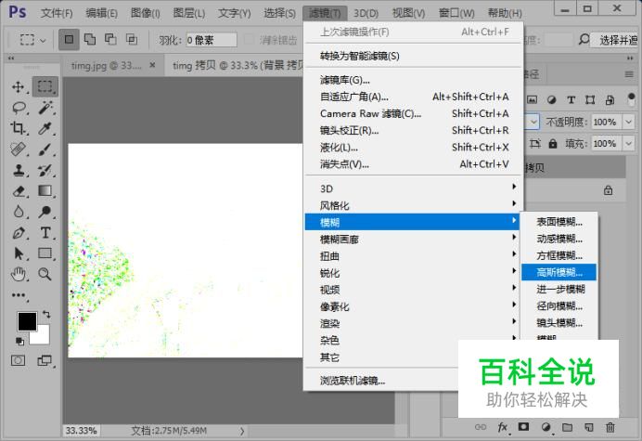Select the Blur tool
This screenshot has width=642, height=441.
(x=19, y=212)
